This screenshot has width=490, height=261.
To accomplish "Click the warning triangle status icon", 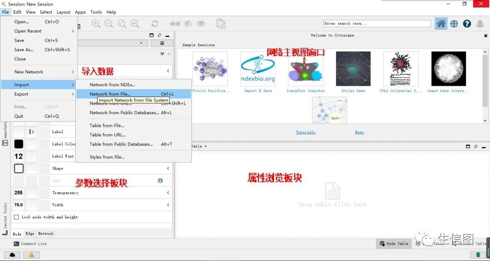I will [32, 255].
